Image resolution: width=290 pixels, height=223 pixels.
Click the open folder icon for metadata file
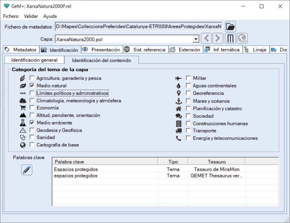231,27
